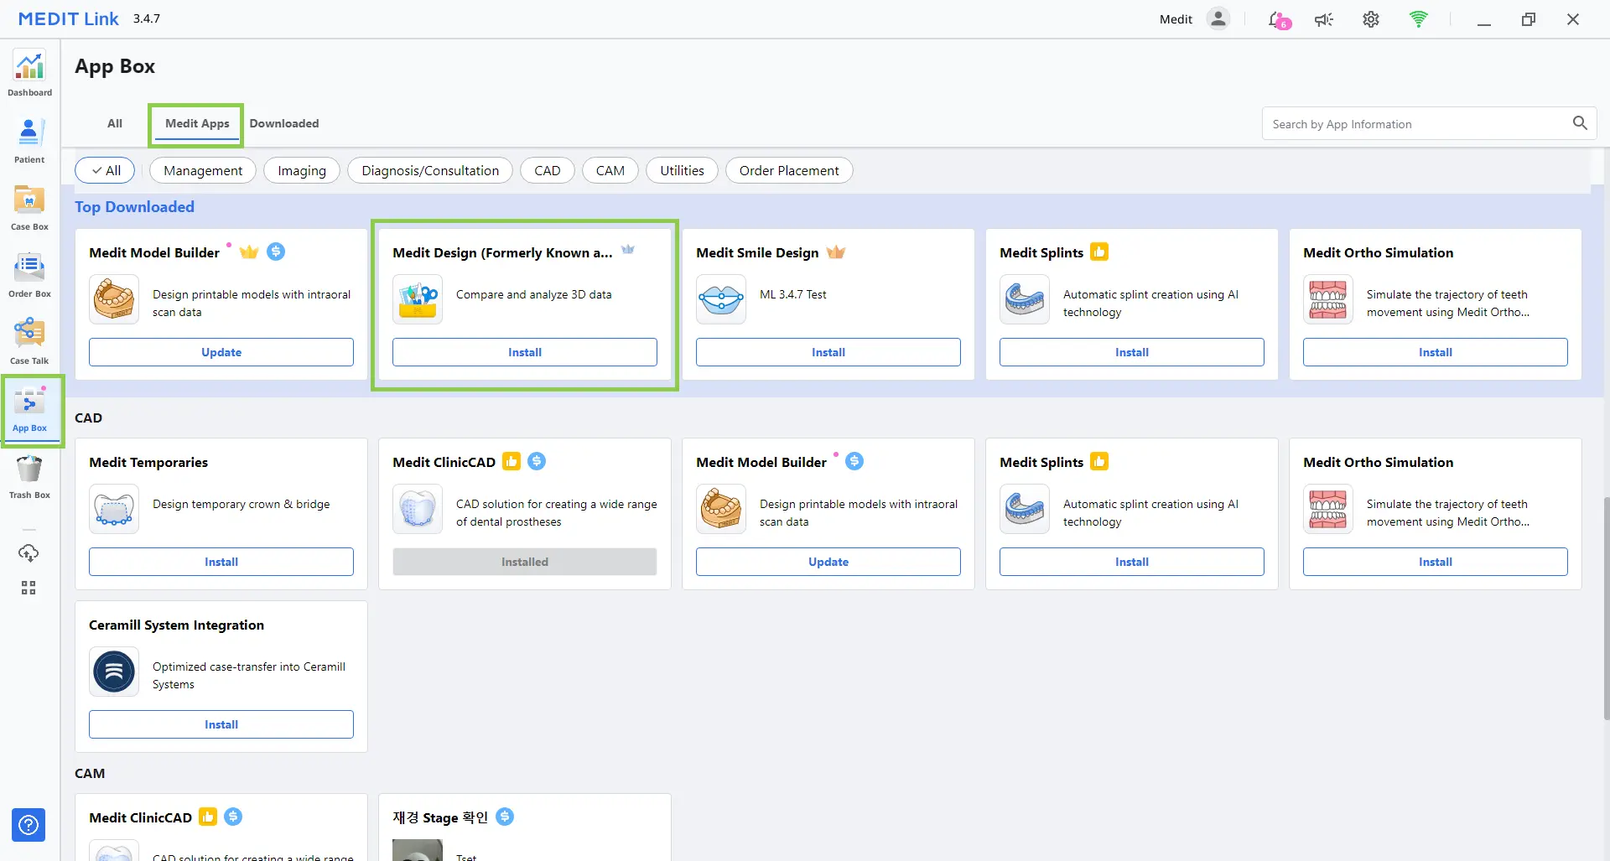
Task: Select the CAM filter chip
Action: [x=610, y=170]
